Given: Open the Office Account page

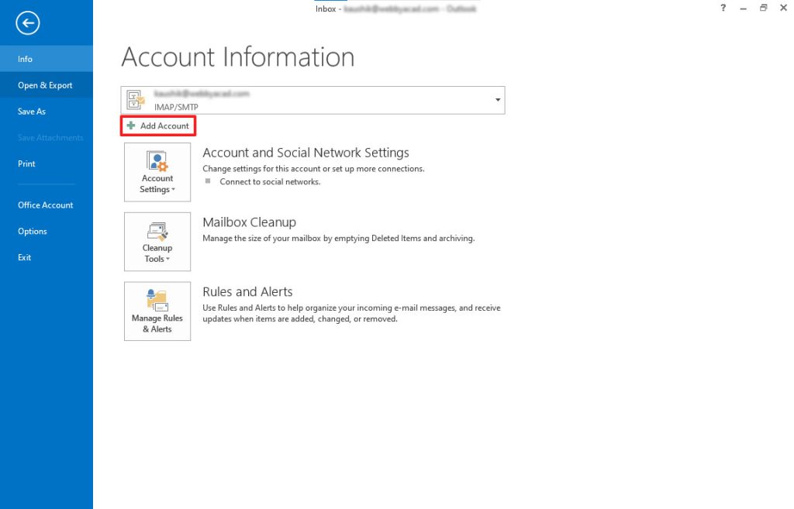Looking at the screenshot, I should [x=46, y=205].
